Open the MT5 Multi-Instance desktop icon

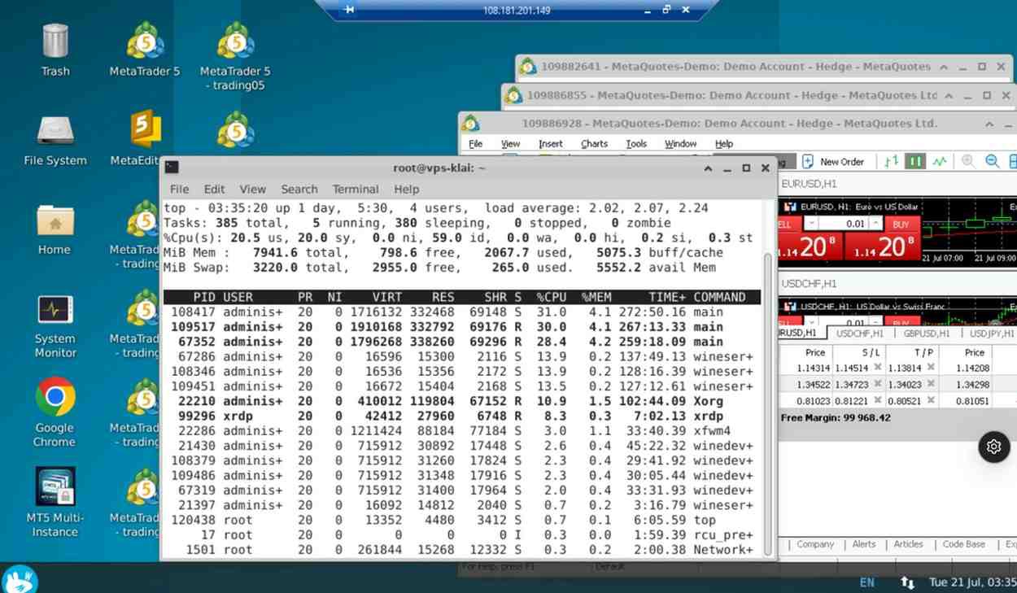coord(55,502)
